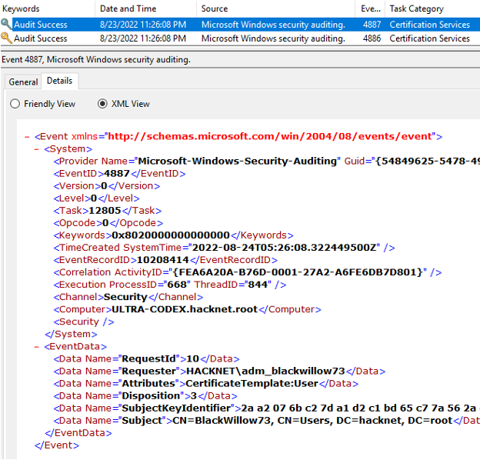Click the key icon of event 4887 row
The width and height of the screenshot is (480, 460).
(6, 25)
